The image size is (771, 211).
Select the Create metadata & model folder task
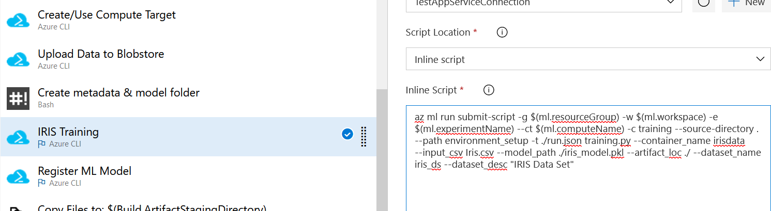pos(189,98)
